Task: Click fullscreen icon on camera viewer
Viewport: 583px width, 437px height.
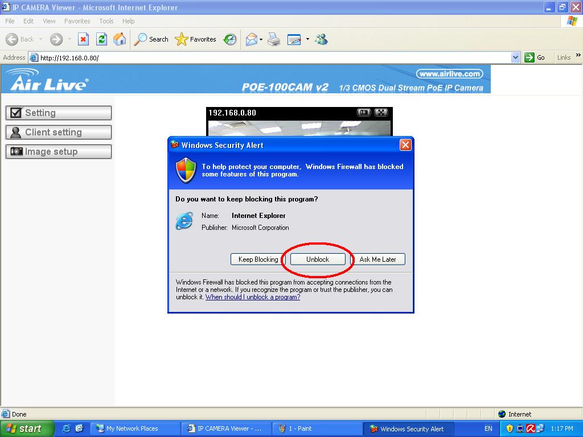Action: point(381,113)
